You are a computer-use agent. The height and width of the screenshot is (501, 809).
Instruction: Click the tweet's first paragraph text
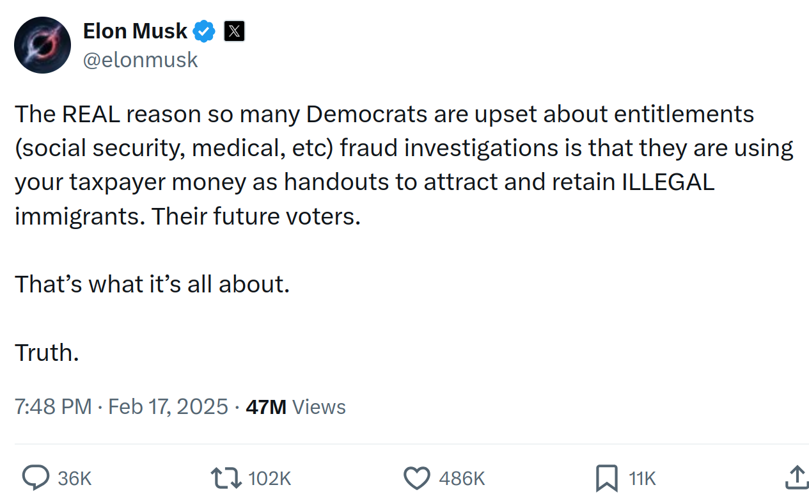pyautogui.click(x=404, y=165)
